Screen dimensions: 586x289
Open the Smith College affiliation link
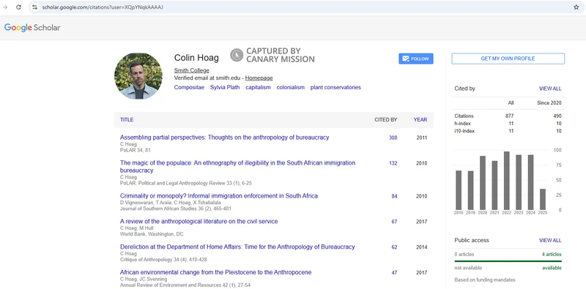tap(192, 70)
